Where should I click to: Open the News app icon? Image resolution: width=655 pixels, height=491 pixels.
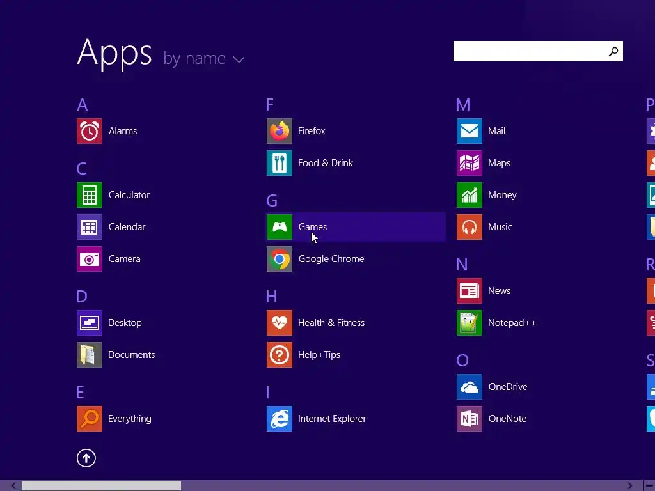coord(470,291)
